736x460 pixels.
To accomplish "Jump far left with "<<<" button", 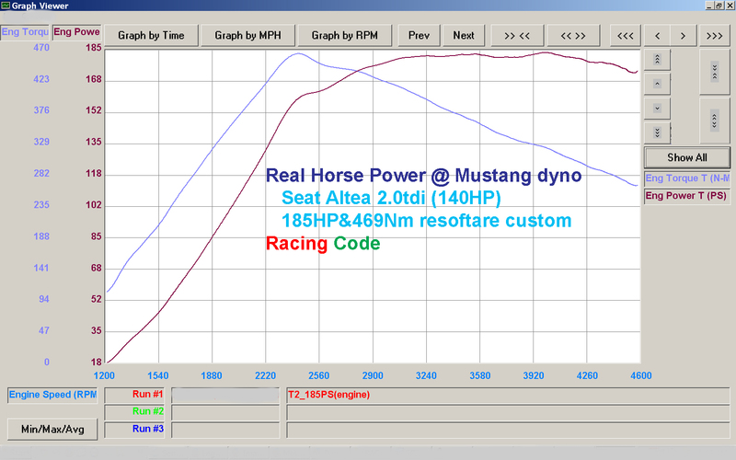I will point(626,36).
